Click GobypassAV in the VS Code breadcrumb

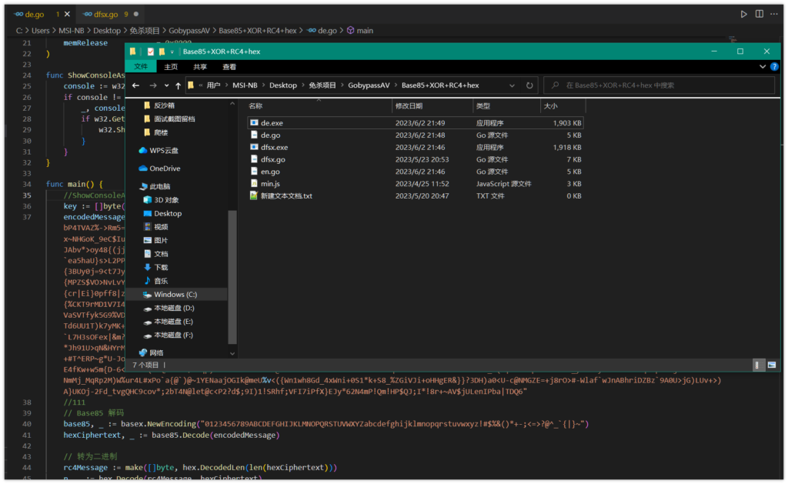coord(189,31)
